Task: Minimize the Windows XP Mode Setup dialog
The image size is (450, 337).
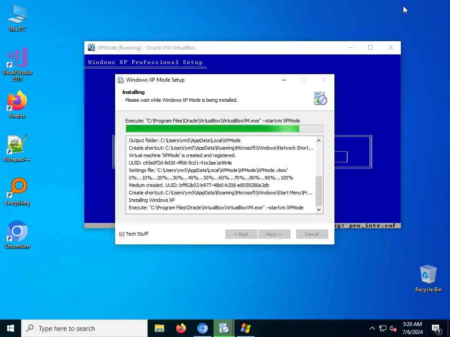Action: (x=284, y=80)
